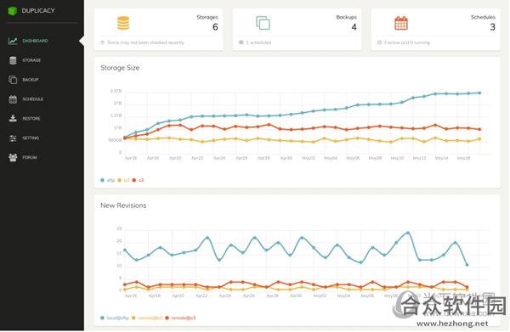Image resolution: width=510 pixels, height=332 pixels.
Task: Toggle local@sftp series in New Revisions legend
Action: pyautogui.click(x=115, y=318)
